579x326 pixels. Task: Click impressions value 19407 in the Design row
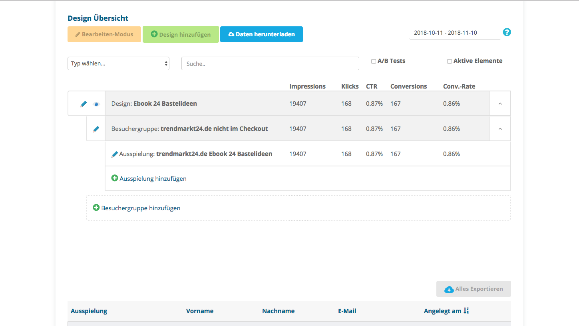coord(298,104)
